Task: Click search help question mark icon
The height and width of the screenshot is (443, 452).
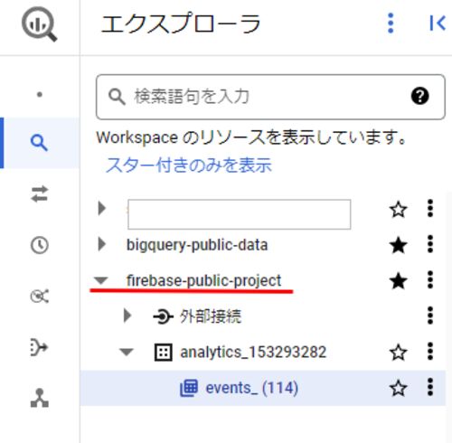Action: point(419,96)
